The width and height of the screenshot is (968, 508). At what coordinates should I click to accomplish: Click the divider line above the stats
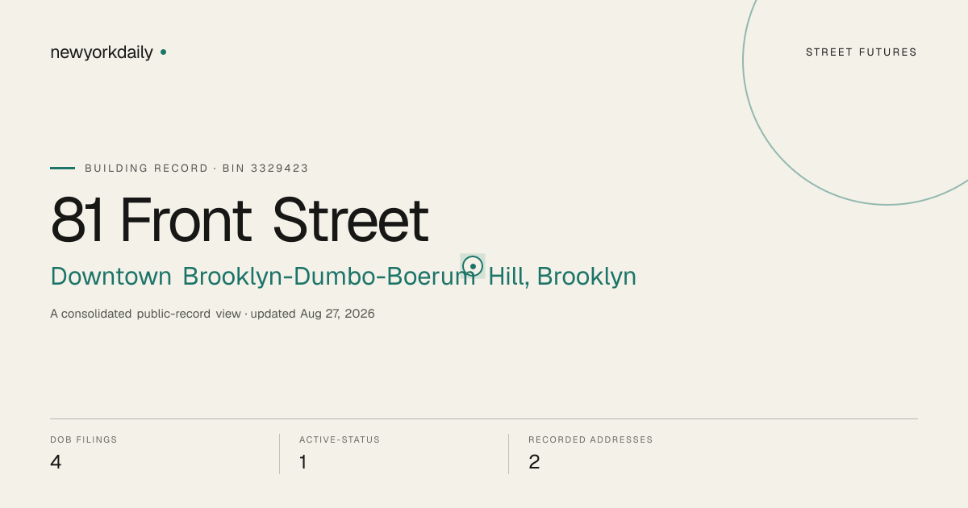coord(484,418)
